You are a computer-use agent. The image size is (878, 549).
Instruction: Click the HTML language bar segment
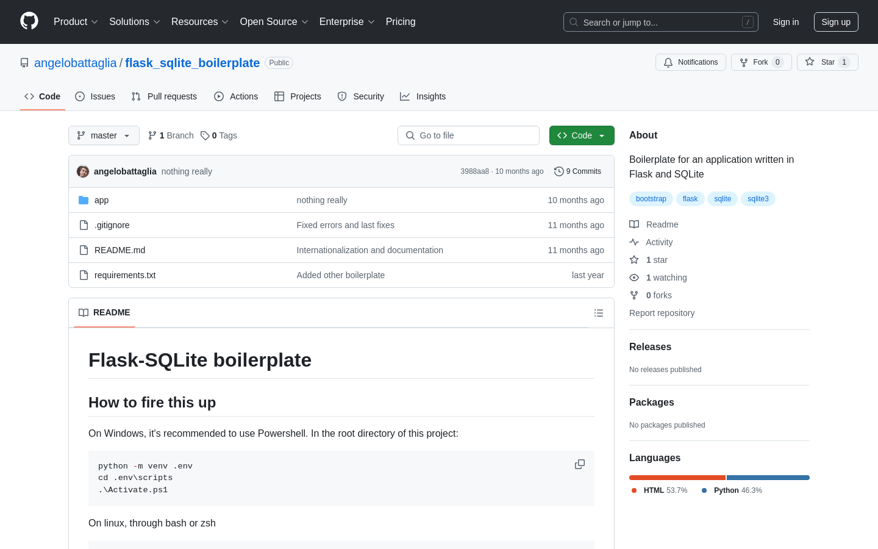tap(677, 478)
